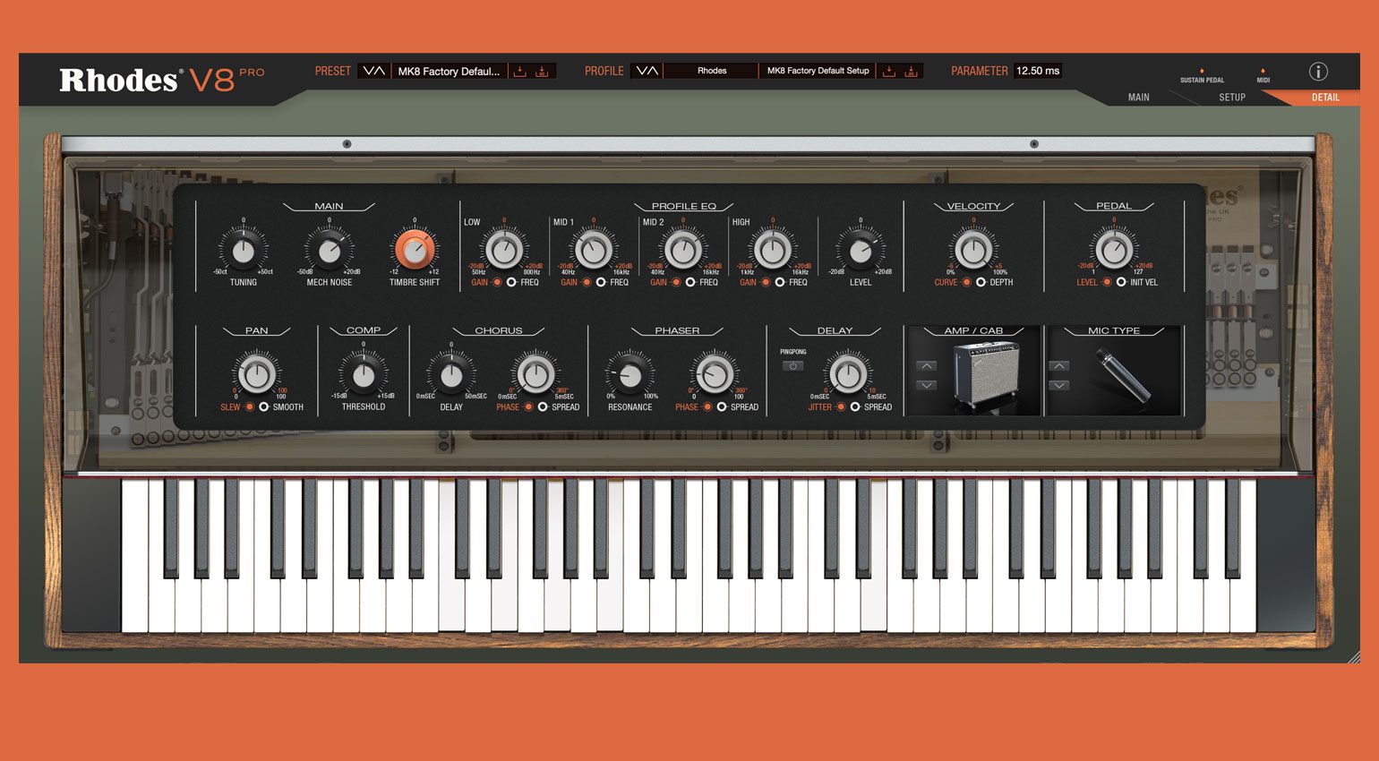Switch to the DETAIL tab
The width and height of the screenshot is (1379, 761).
1325,98
